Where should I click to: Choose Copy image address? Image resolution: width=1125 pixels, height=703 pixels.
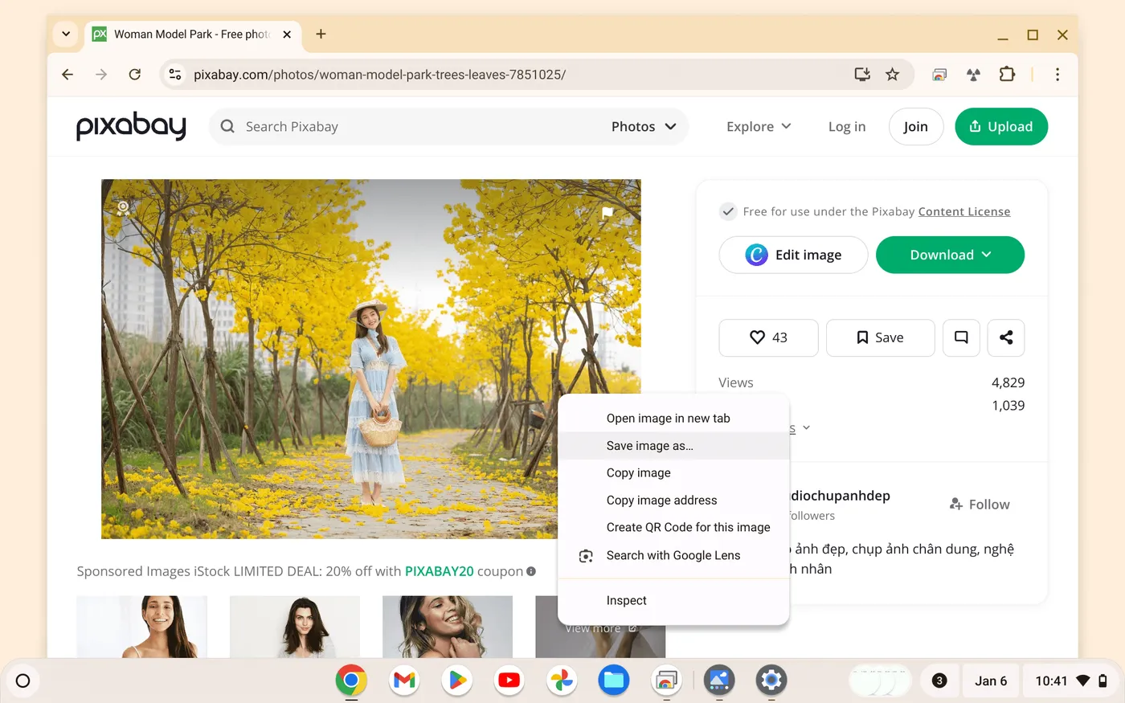coord(673,501)
